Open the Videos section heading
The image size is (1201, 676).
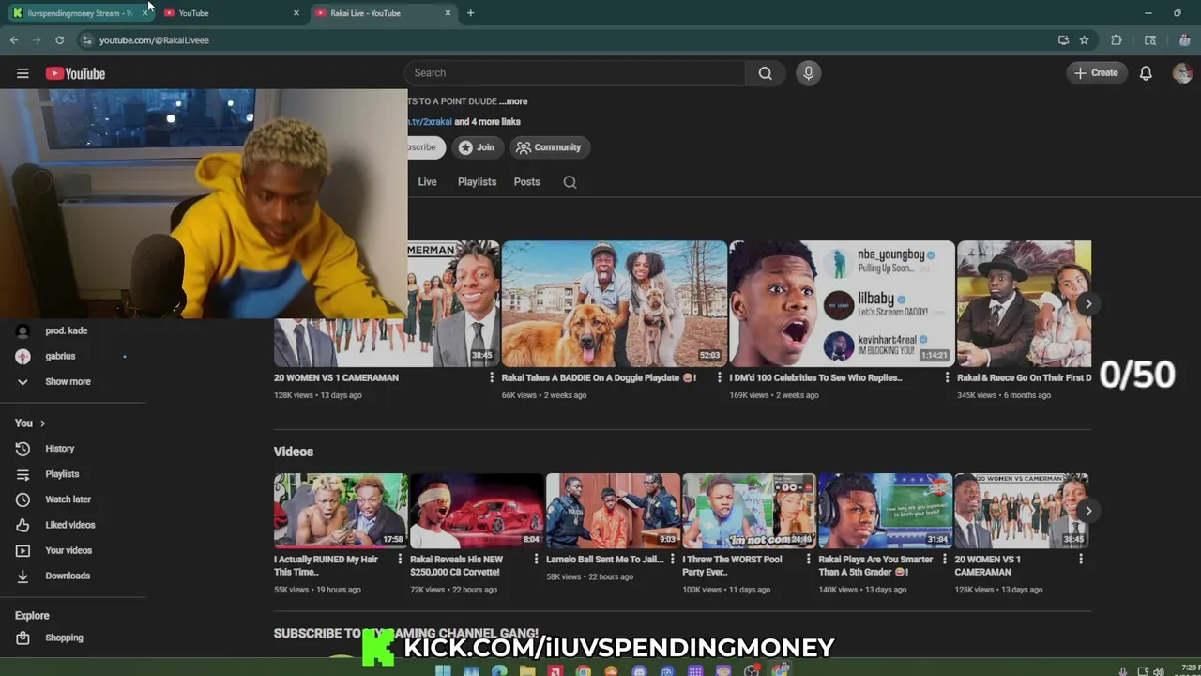[x=294, y=452]
